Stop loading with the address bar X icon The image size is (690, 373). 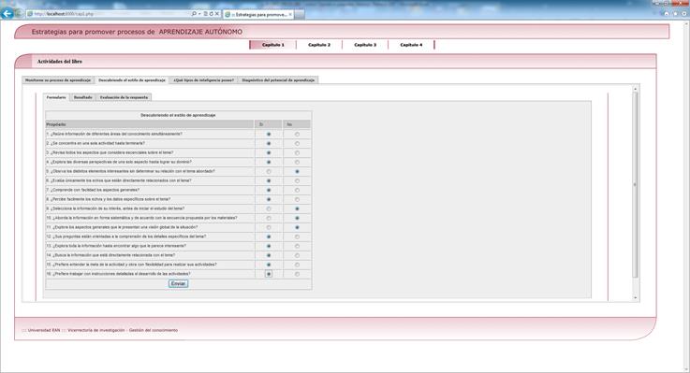[x=217, y=14]
